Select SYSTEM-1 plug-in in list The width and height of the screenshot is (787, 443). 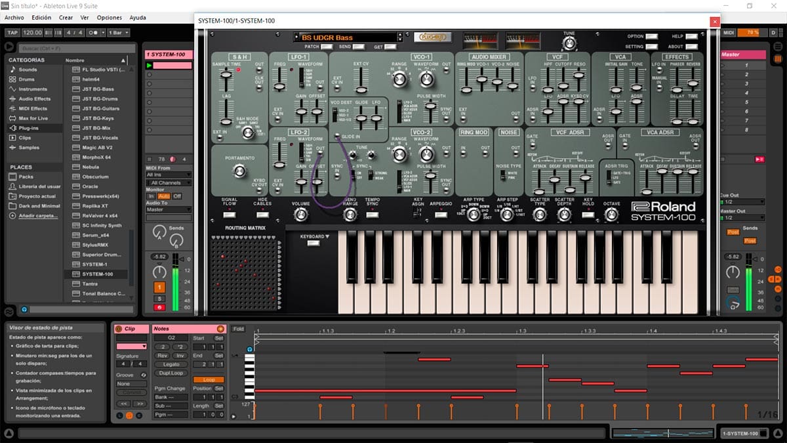pyautogui.click(x=94, y=264)
